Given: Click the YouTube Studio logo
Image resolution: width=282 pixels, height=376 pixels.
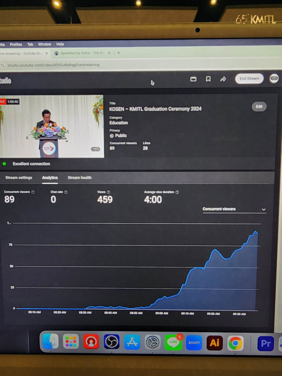Looking at the screenshot, I should [x=5, y=80].
